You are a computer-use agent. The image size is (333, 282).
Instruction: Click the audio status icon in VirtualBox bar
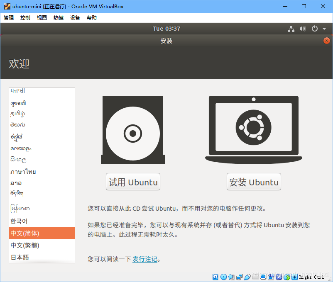coord(231,277)
